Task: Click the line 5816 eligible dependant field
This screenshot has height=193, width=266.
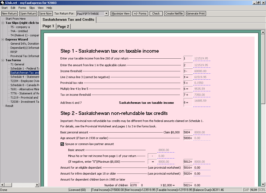Action: (202, 168)
